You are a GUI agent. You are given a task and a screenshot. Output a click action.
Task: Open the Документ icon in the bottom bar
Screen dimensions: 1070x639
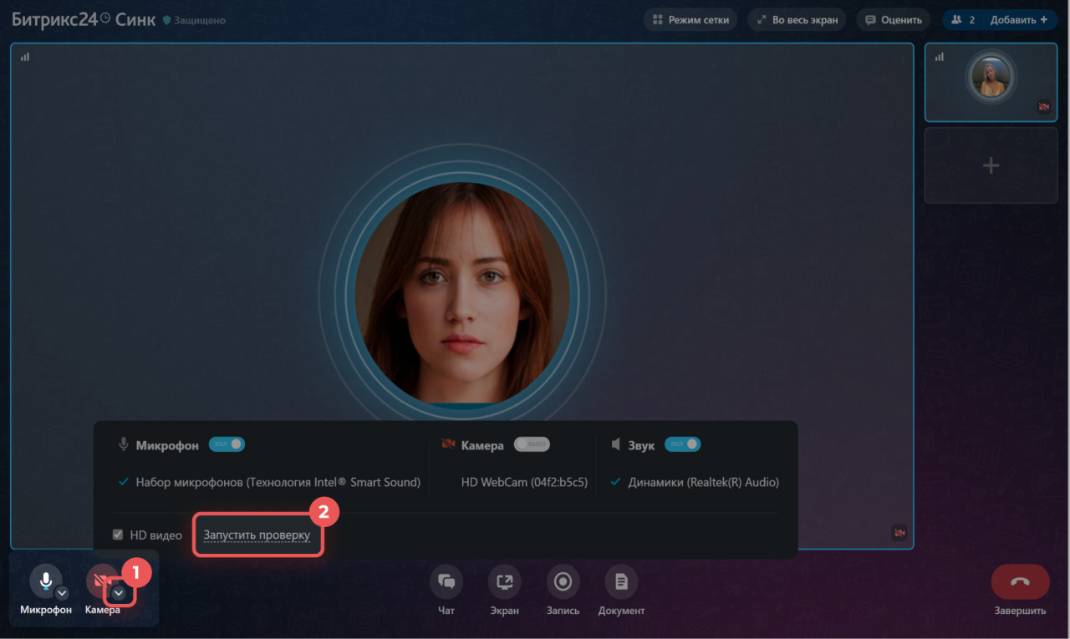click(621, 581)
